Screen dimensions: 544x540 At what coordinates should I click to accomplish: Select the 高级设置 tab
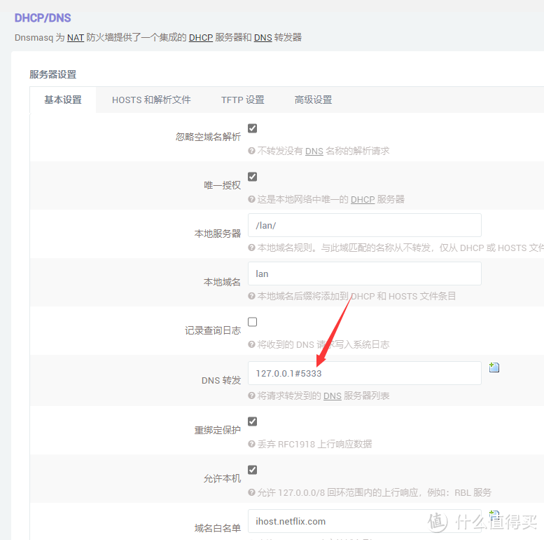click(313, 100)
